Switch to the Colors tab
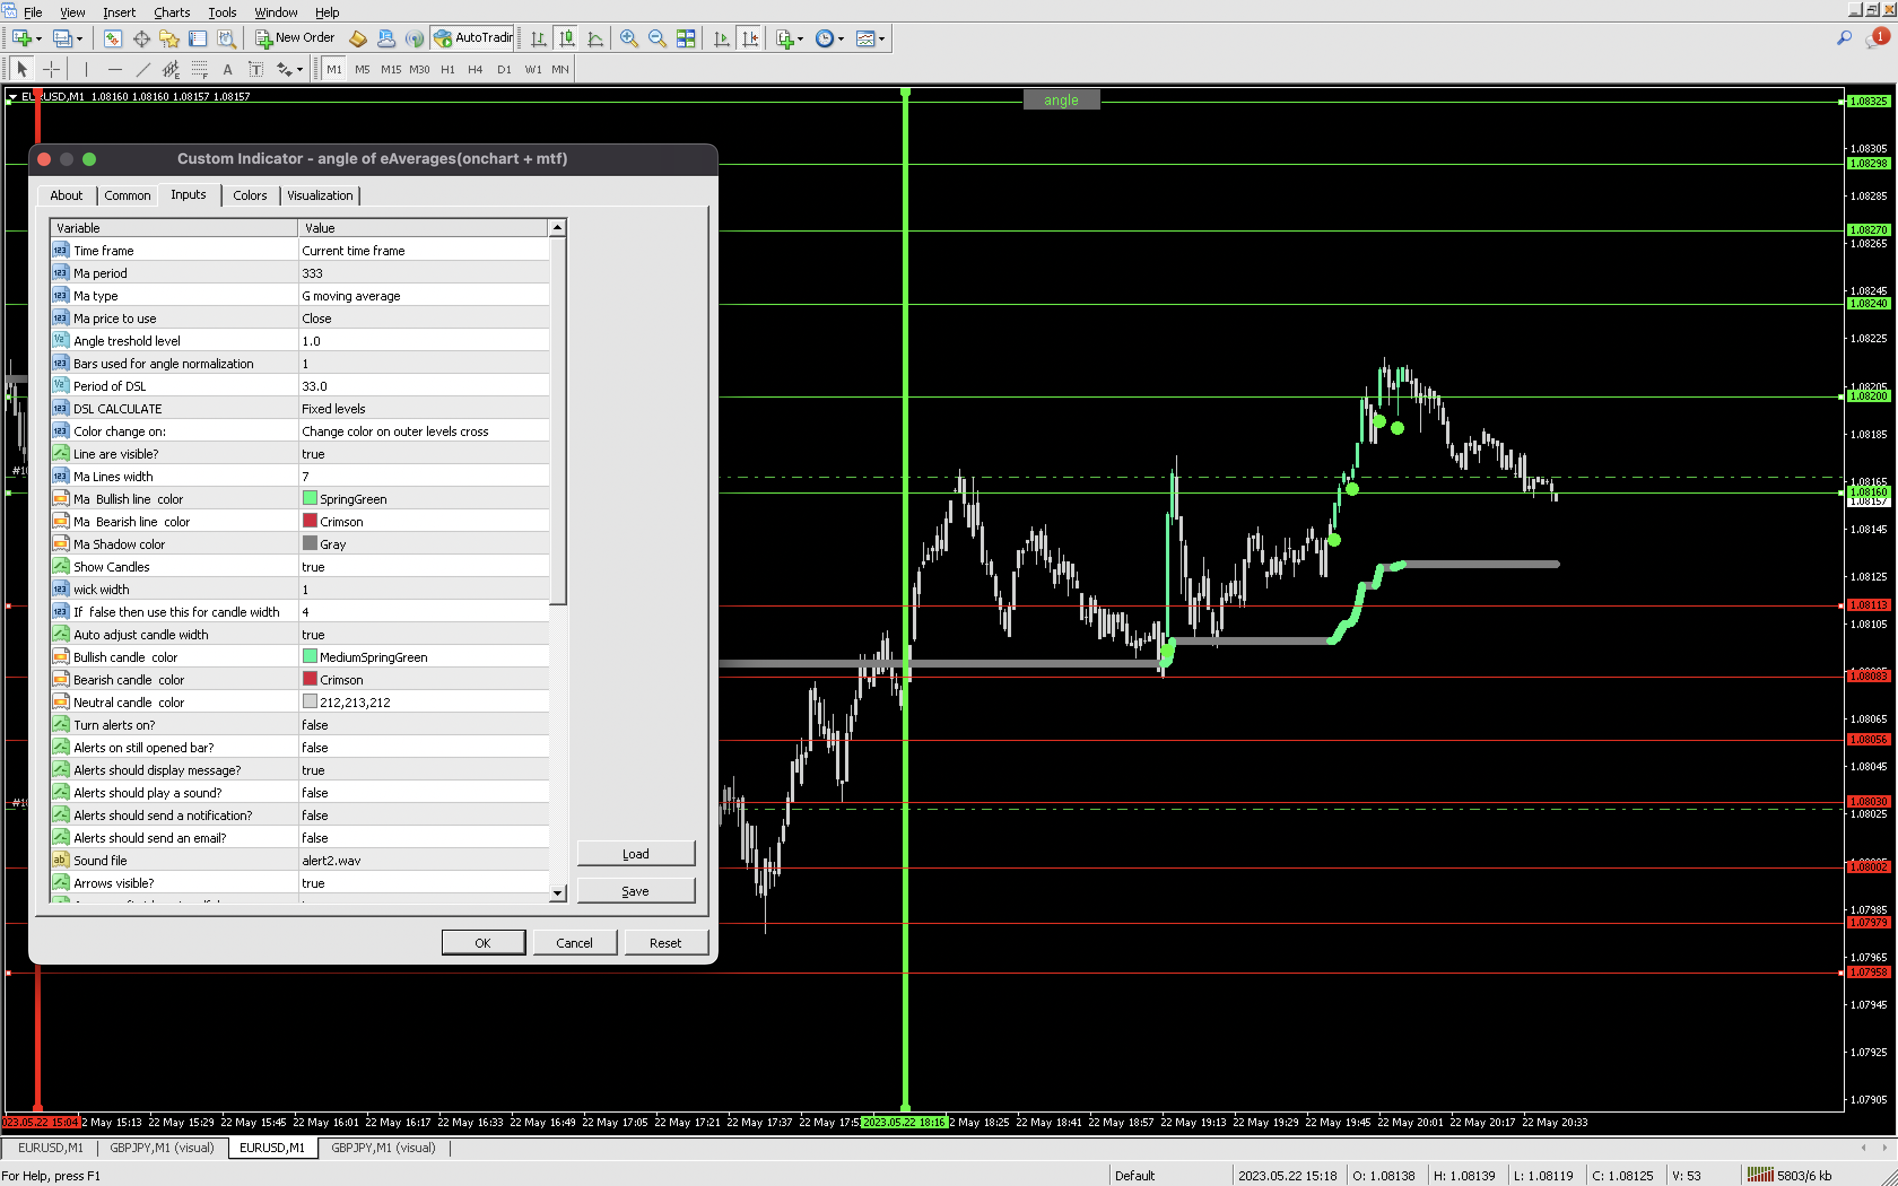The image size is (1898, 1186). pyautogui.click(x=250, y=195)
